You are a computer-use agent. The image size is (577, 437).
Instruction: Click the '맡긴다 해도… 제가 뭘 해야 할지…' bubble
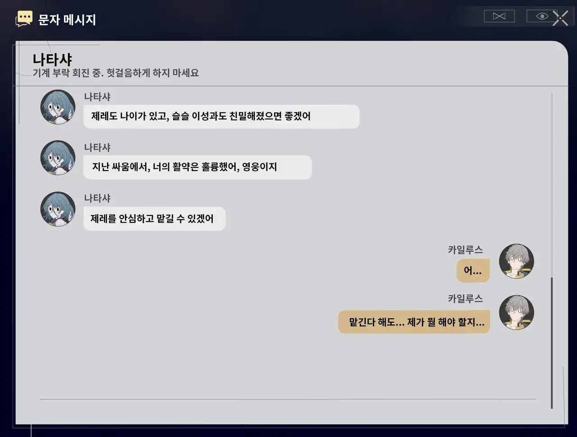[414, 322]
